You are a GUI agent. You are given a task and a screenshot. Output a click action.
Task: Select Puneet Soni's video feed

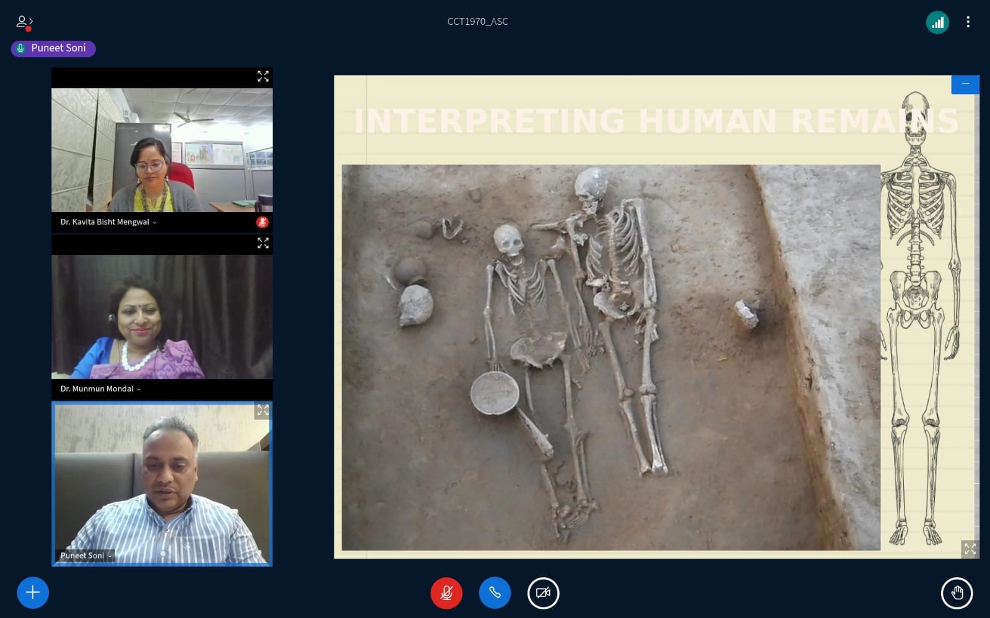(162, 484)
